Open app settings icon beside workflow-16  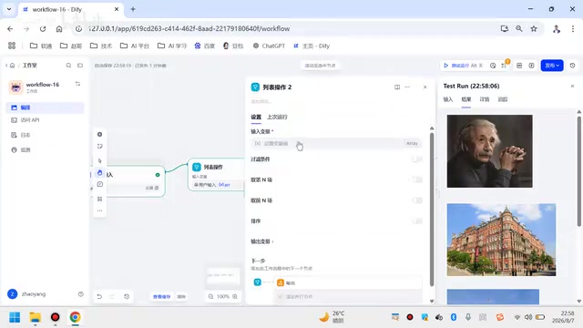tap(77, 84)
